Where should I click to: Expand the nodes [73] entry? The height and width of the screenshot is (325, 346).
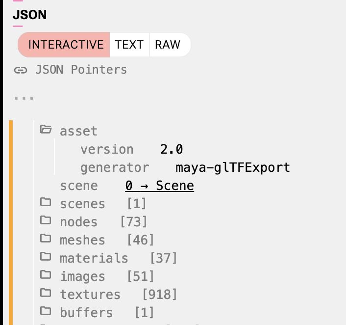(x=103, y=222)
